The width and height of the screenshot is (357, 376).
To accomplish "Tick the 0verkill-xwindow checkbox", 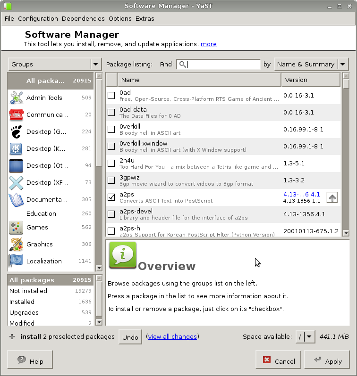I will point(111,146).
